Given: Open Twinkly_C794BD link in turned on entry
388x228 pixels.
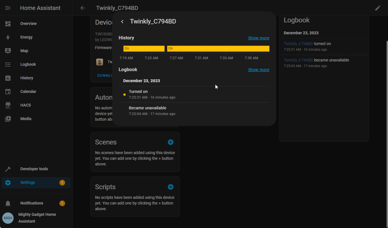Looking at the screenshot, I should coord(298,44).
